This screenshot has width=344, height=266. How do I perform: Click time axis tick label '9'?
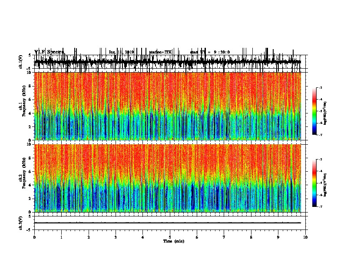(x=278, y=237)
